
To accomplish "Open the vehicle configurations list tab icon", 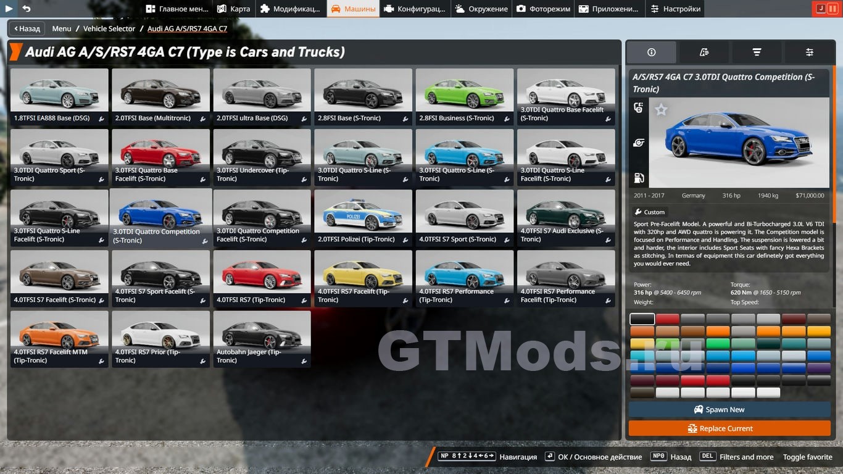I will 704,52.
